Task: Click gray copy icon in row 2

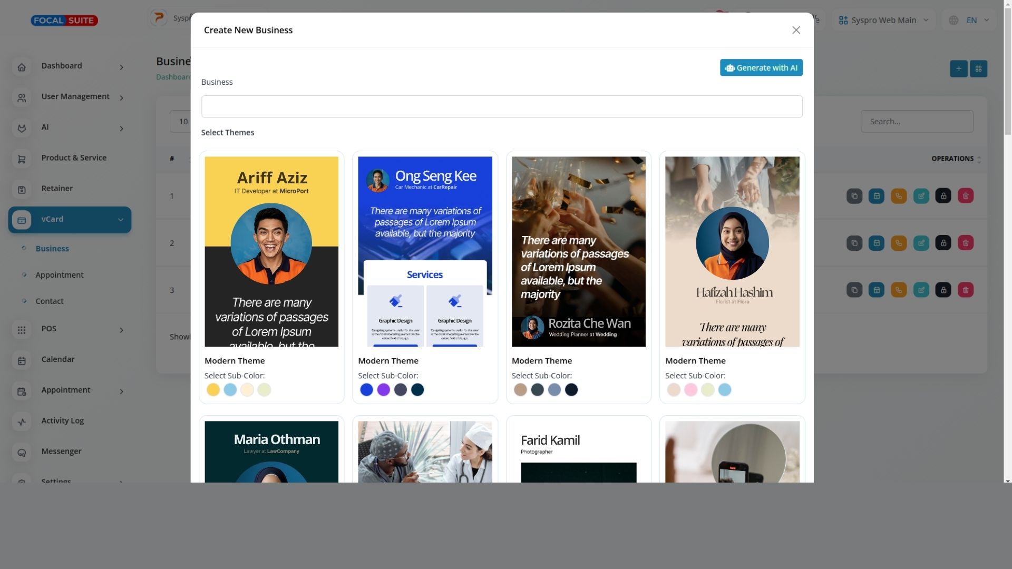Action: (x=854, y=243)
